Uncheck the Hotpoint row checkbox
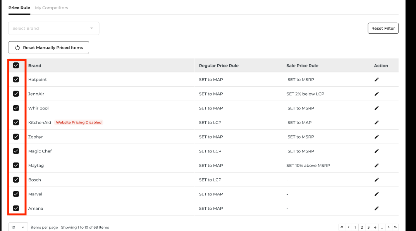 tap(16, 79)
